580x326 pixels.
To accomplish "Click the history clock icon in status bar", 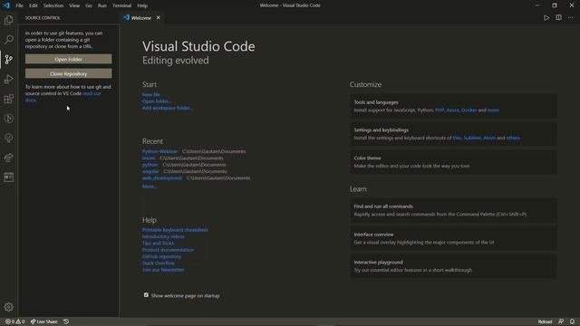I will [x=66, y=321].
